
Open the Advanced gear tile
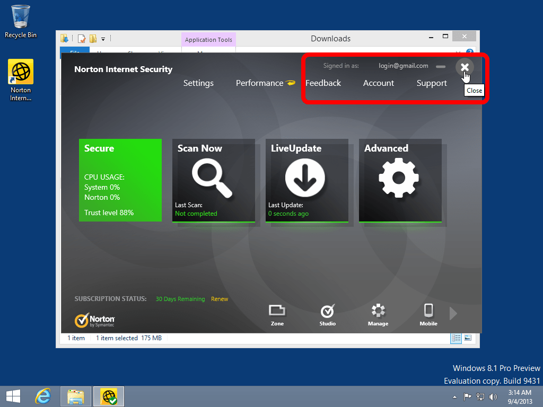[400, 180]
